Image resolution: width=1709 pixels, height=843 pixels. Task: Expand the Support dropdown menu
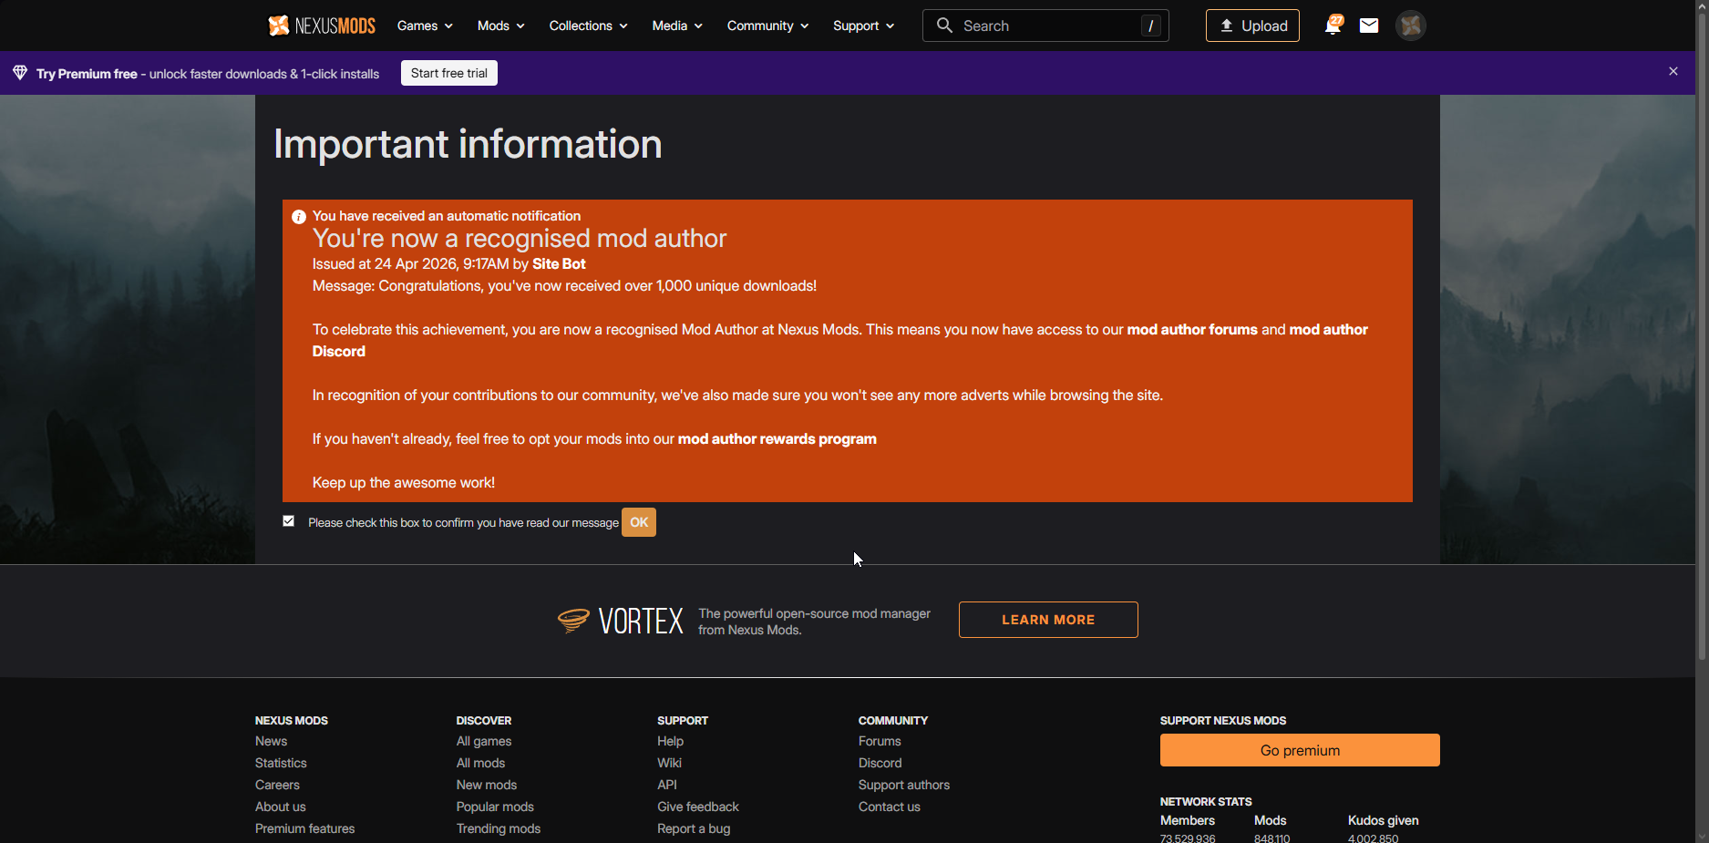[864, 26]
